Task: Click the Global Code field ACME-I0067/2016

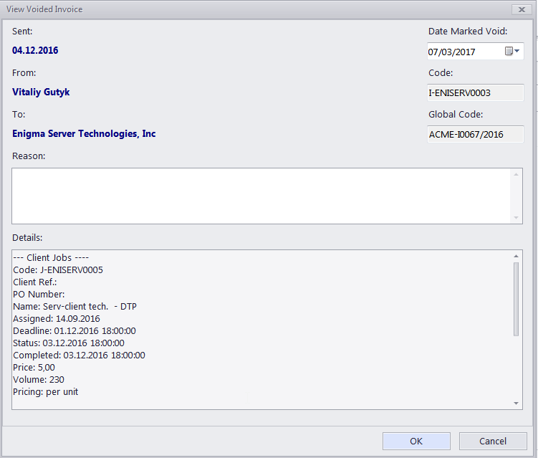Action: pos(475,134)
